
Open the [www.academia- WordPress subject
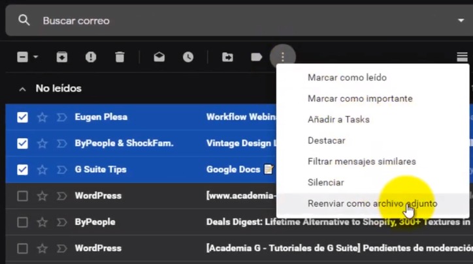point(241,196)
